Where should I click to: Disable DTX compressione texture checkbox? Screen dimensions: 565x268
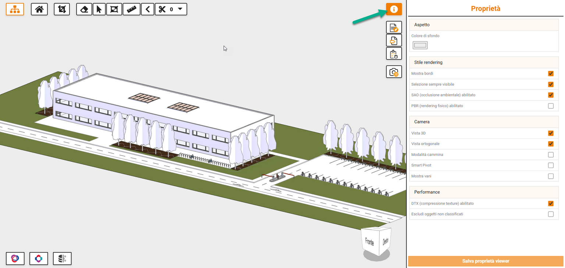point(551,203)
